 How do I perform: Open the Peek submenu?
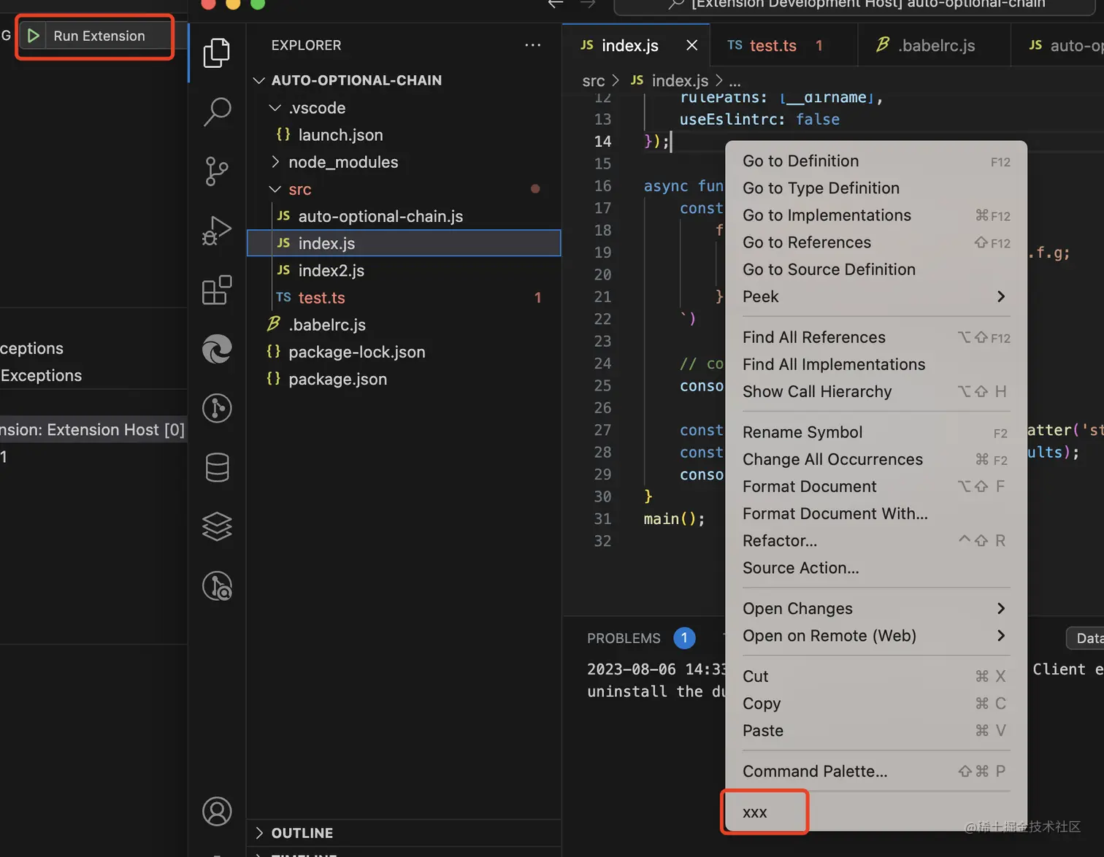[x=876, y=296]
